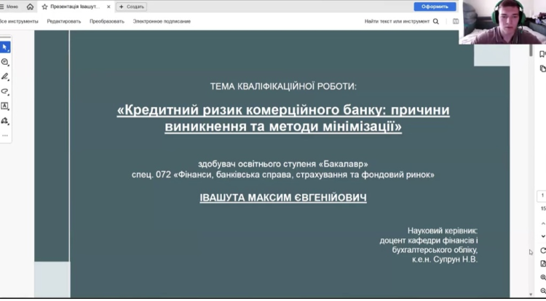
Task: Open the Редактировать menu
Action: pyautogui.click(x=64, y=21)
